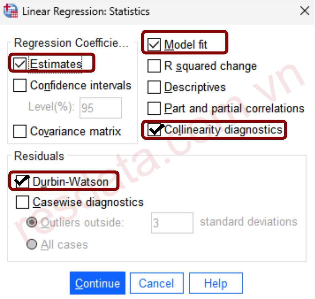
Task: Click the SPSS dialog icon in title bar
Action: click(x=11, y=11)
